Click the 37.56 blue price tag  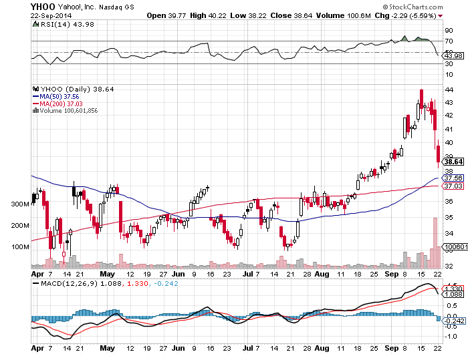453,178
